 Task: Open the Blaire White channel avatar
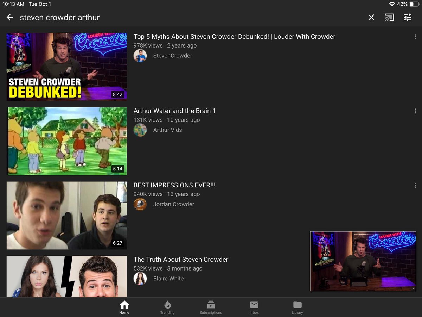(x=140, y=279)
